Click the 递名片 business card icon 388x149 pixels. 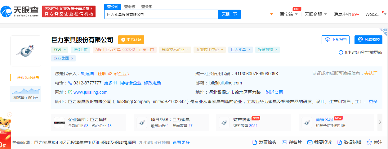(x=284, y=142)
